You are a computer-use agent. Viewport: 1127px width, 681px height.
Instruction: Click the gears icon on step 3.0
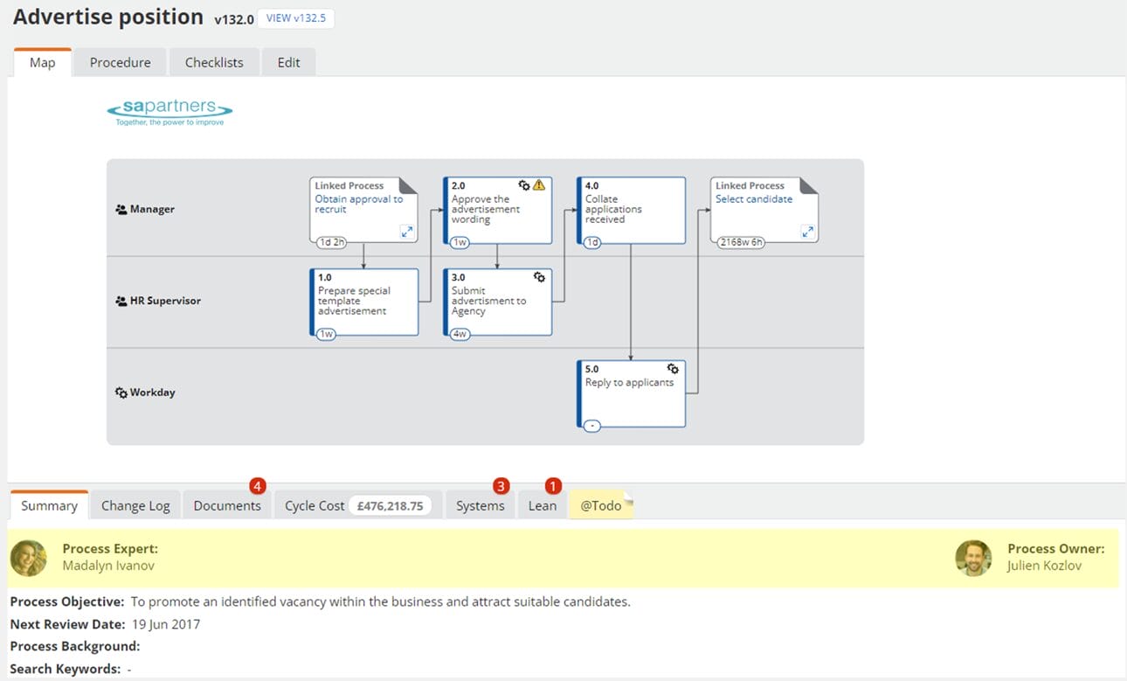click(x=539, y=276)
